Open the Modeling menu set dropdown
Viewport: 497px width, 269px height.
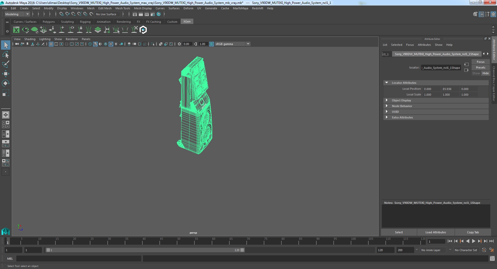point(17,14)
